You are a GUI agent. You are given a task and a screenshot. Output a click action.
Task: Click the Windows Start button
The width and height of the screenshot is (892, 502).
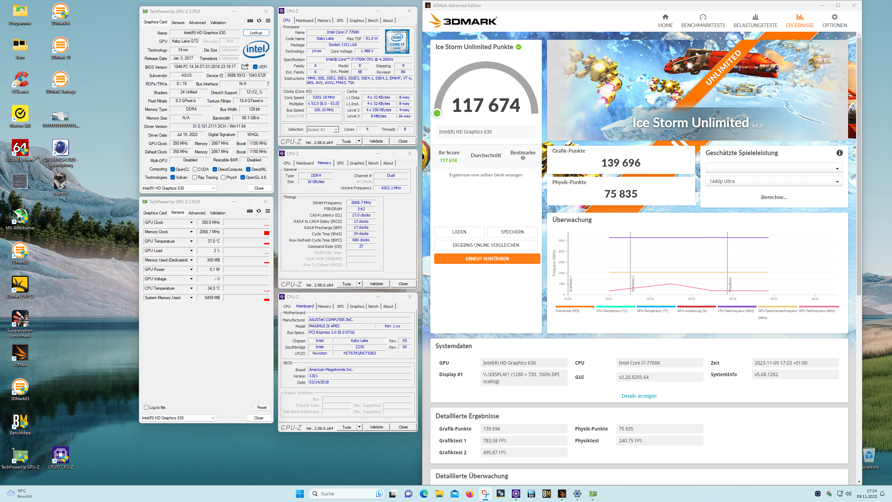click(300, 494)
